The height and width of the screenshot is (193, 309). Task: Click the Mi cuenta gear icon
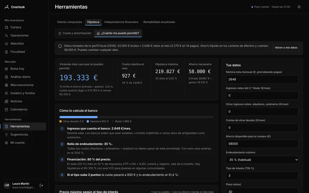[6, 143]
